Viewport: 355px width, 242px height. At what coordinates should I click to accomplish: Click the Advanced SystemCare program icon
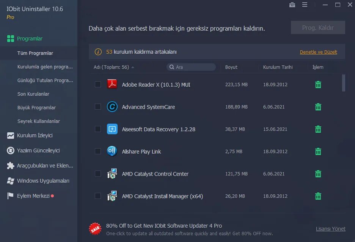coord(112,107)
